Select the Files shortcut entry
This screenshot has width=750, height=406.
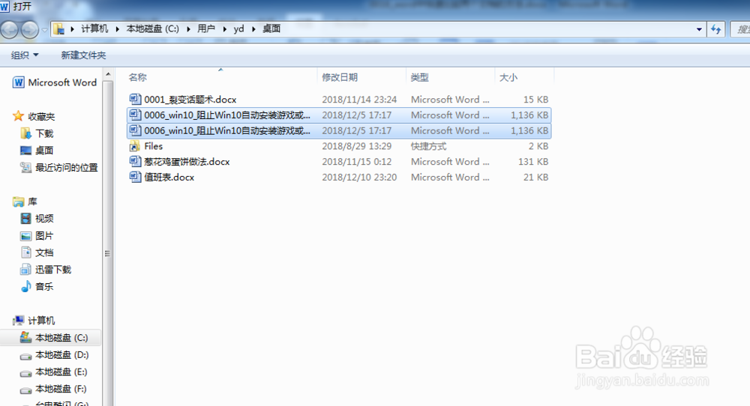[154, 146]
